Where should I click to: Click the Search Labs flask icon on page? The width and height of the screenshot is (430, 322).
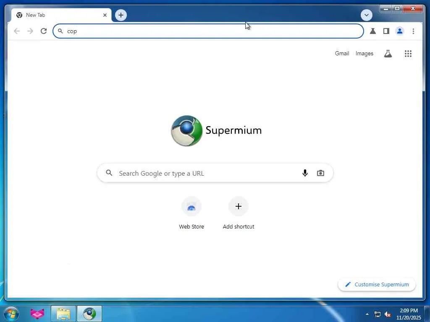(388, 53)
